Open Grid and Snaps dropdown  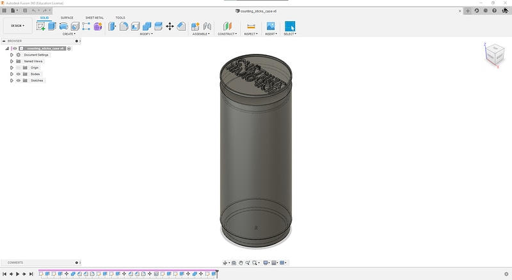[275, 263]
